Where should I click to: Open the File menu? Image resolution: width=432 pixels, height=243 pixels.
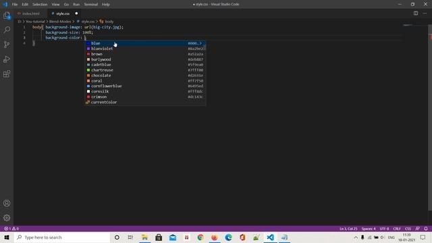coord(15,5)
